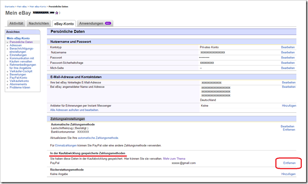Click Entfernen for Automatische Zahlungsmethode
Screen dimensions: 308x184
289,130
